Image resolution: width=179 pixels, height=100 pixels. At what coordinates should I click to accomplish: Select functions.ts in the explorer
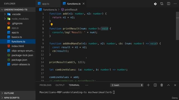pos(18,41)
